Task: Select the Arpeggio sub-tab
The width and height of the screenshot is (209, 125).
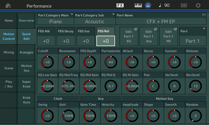Action: [26, 52]
